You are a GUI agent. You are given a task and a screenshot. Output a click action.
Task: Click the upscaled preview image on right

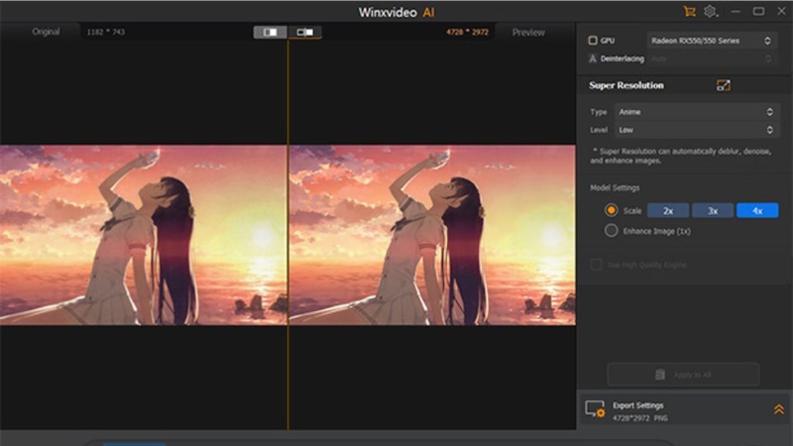pyautogui.click(x=432, y=235)
